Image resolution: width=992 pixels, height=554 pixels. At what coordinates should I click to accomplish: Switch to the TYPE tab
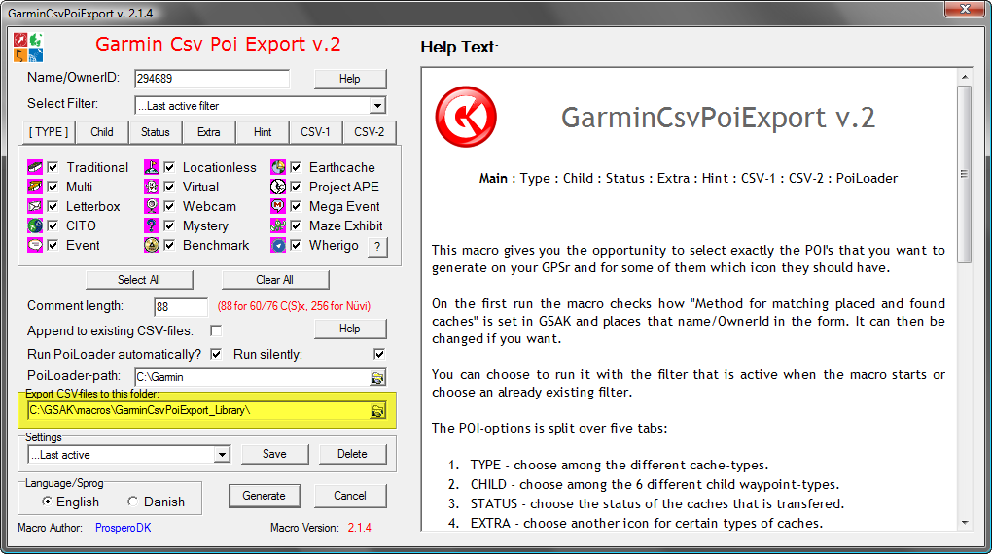coord(49,132)
